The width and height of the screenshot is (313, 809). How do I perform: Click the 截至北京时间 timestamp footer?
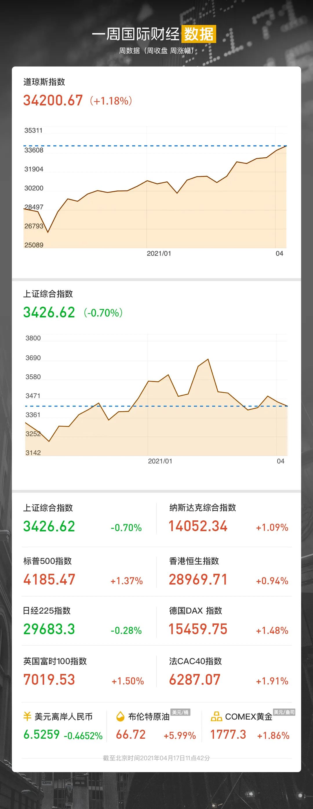(156, 758)
